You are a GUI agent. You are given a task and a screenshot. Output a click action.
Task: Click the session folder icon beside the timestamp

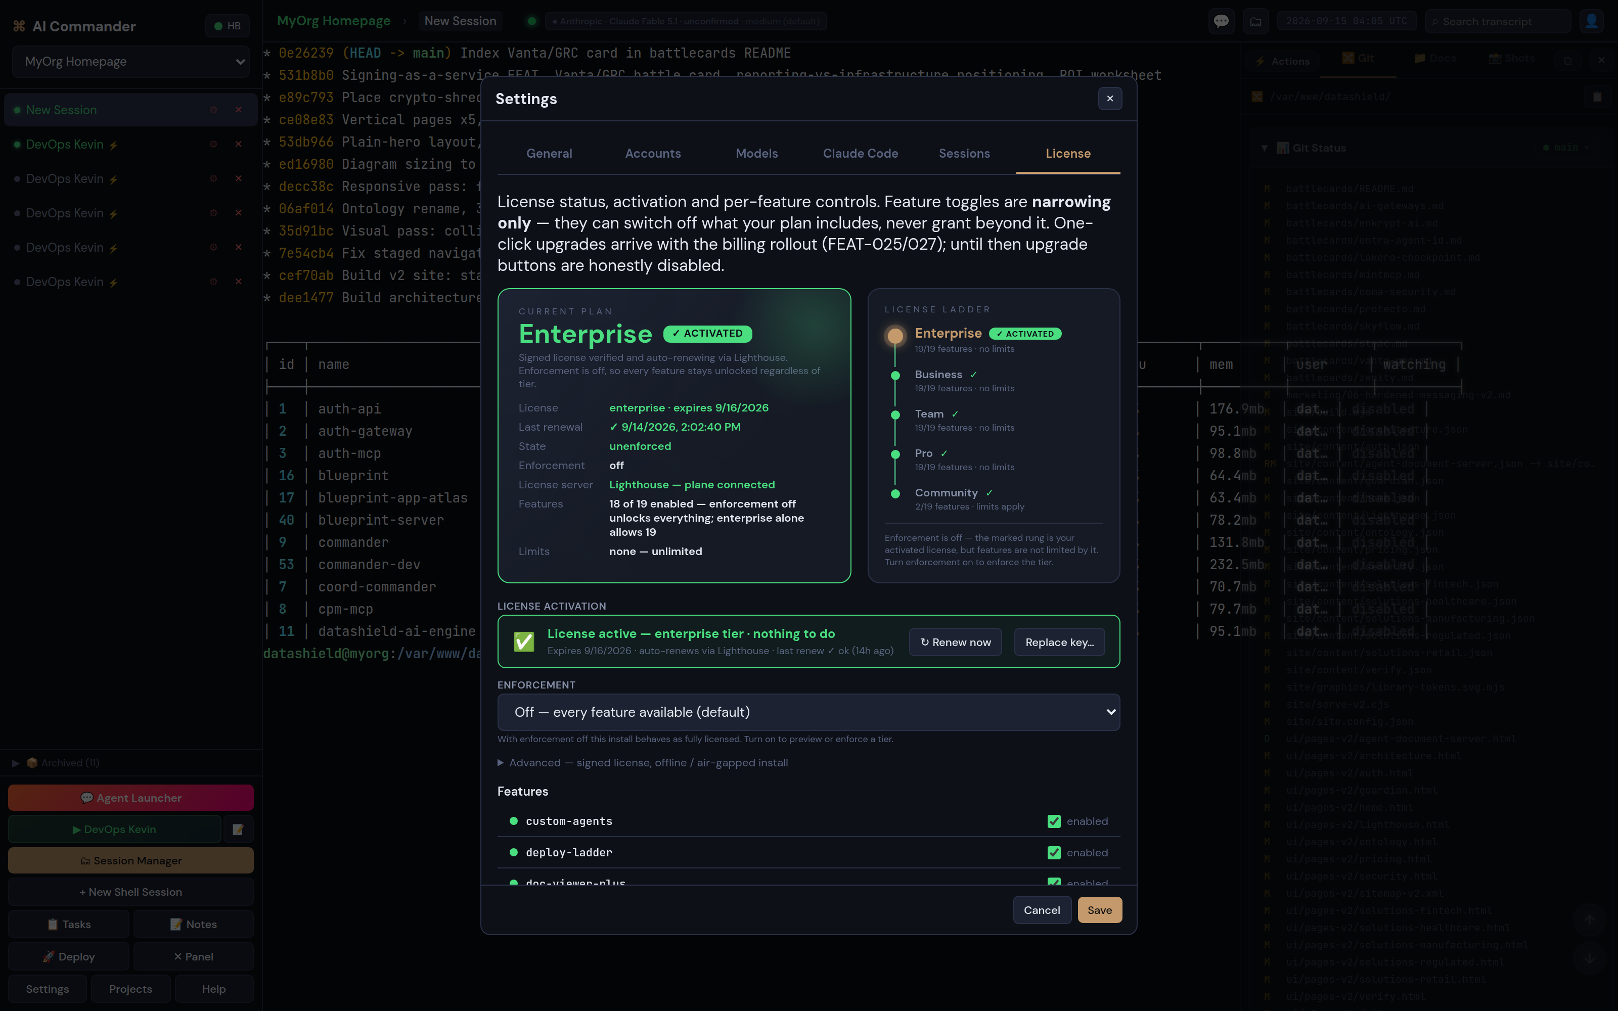1255,21
